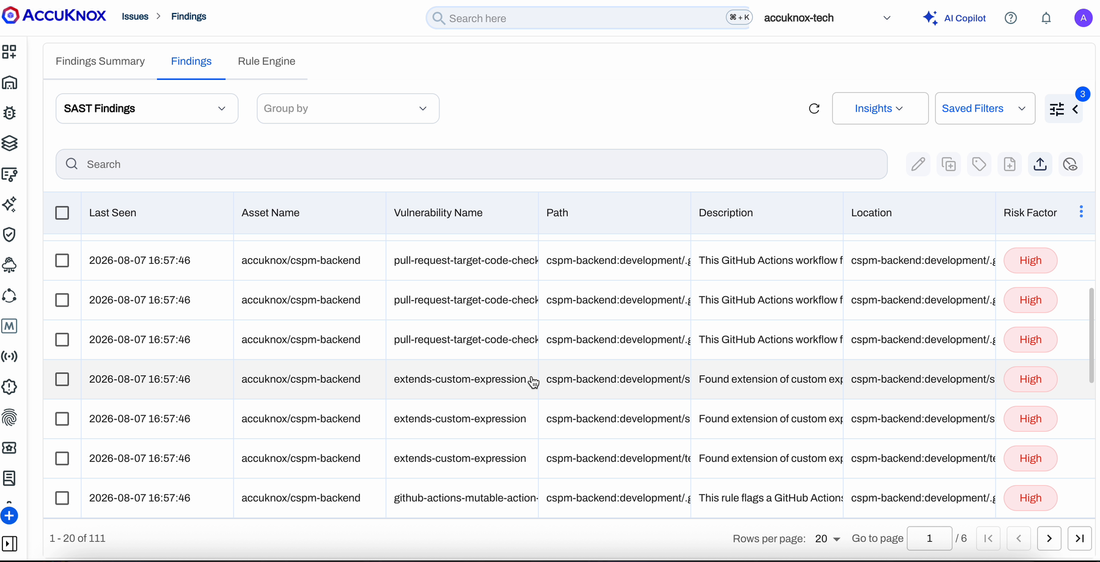This screenshot has width=1100, height=562.
Task: Open the Insights button menu
Action: click(880, 109)
